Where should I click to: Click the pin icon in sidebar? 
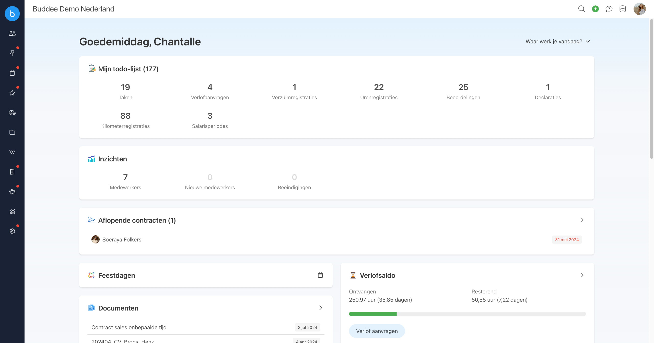pos(12,53)
